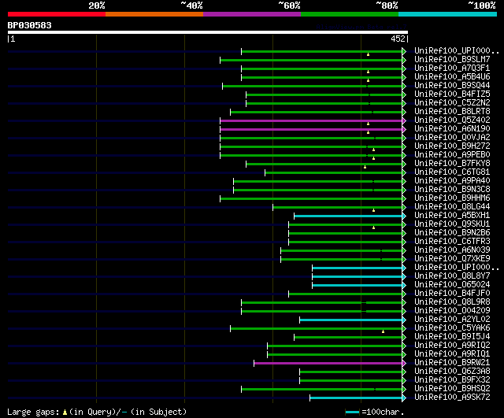Click the green alignment bar of B9SLM7

pos(311,60)
